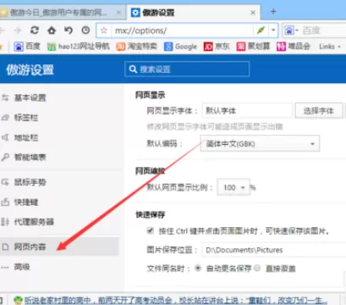Open 网页内容 settings section
Screen dimensions: 346x305
(59, 247)
